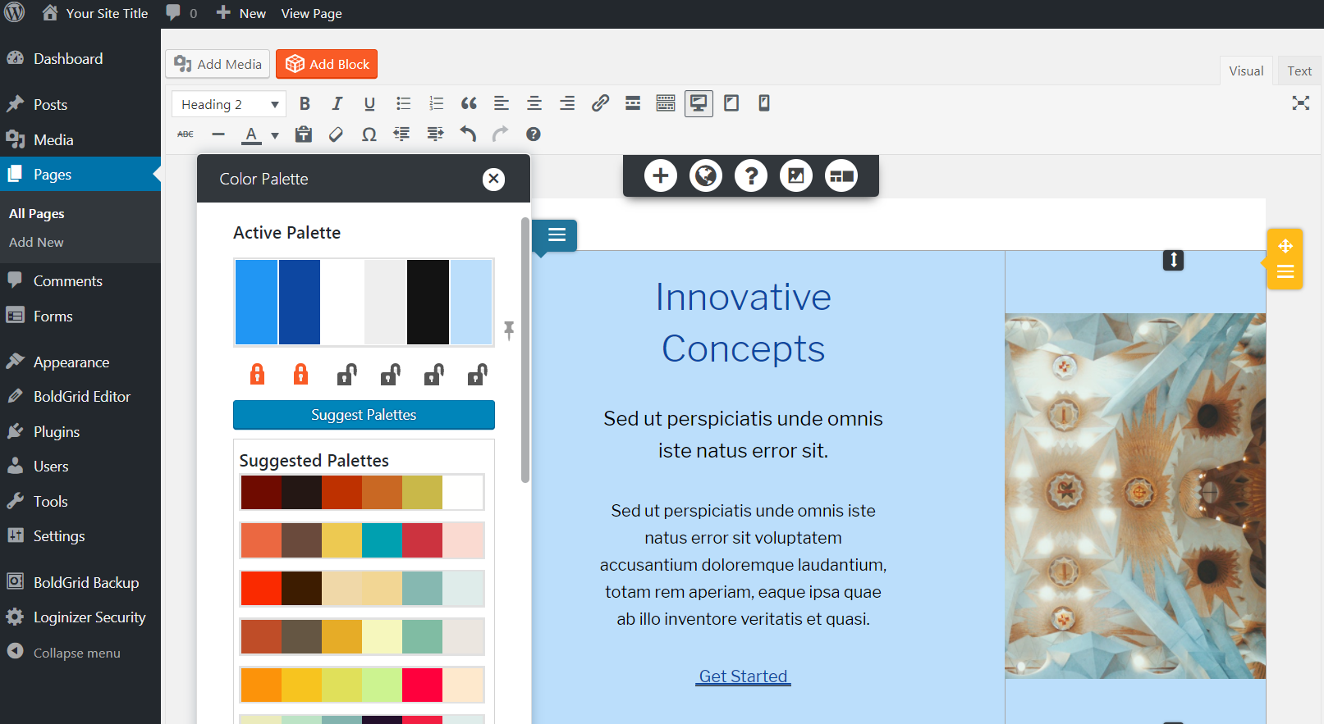1324x724 pixels.
Task: Select the dark navy active palette swatch
Action: [x=300, y=302]
